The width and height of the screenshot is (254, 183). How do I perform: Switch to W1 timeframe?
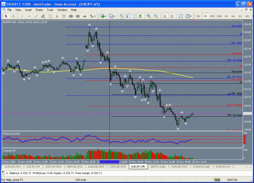pos(247,16)
